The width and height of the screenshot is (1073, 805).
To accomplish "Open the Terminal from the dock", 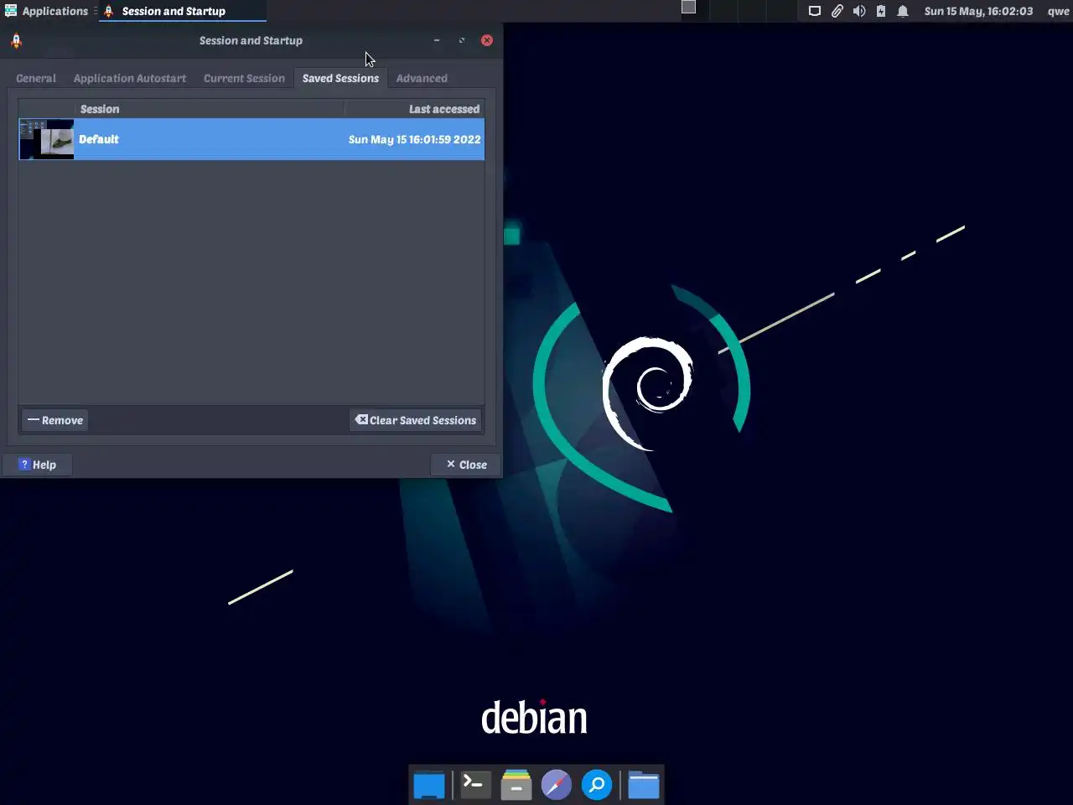I will pos(474,785).
